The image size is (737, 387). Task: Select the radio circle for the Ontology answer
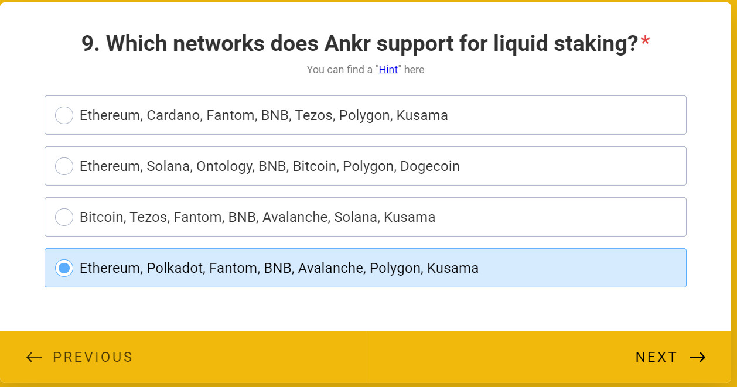pos(64,166)
